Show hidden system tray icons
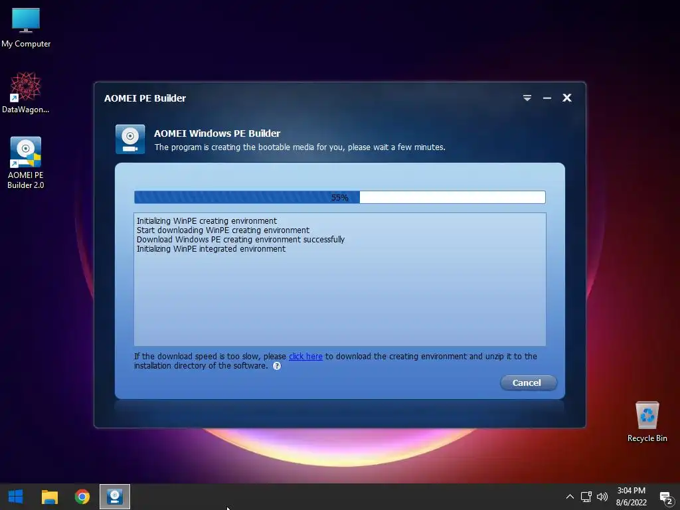 click(x=570, y=497)
